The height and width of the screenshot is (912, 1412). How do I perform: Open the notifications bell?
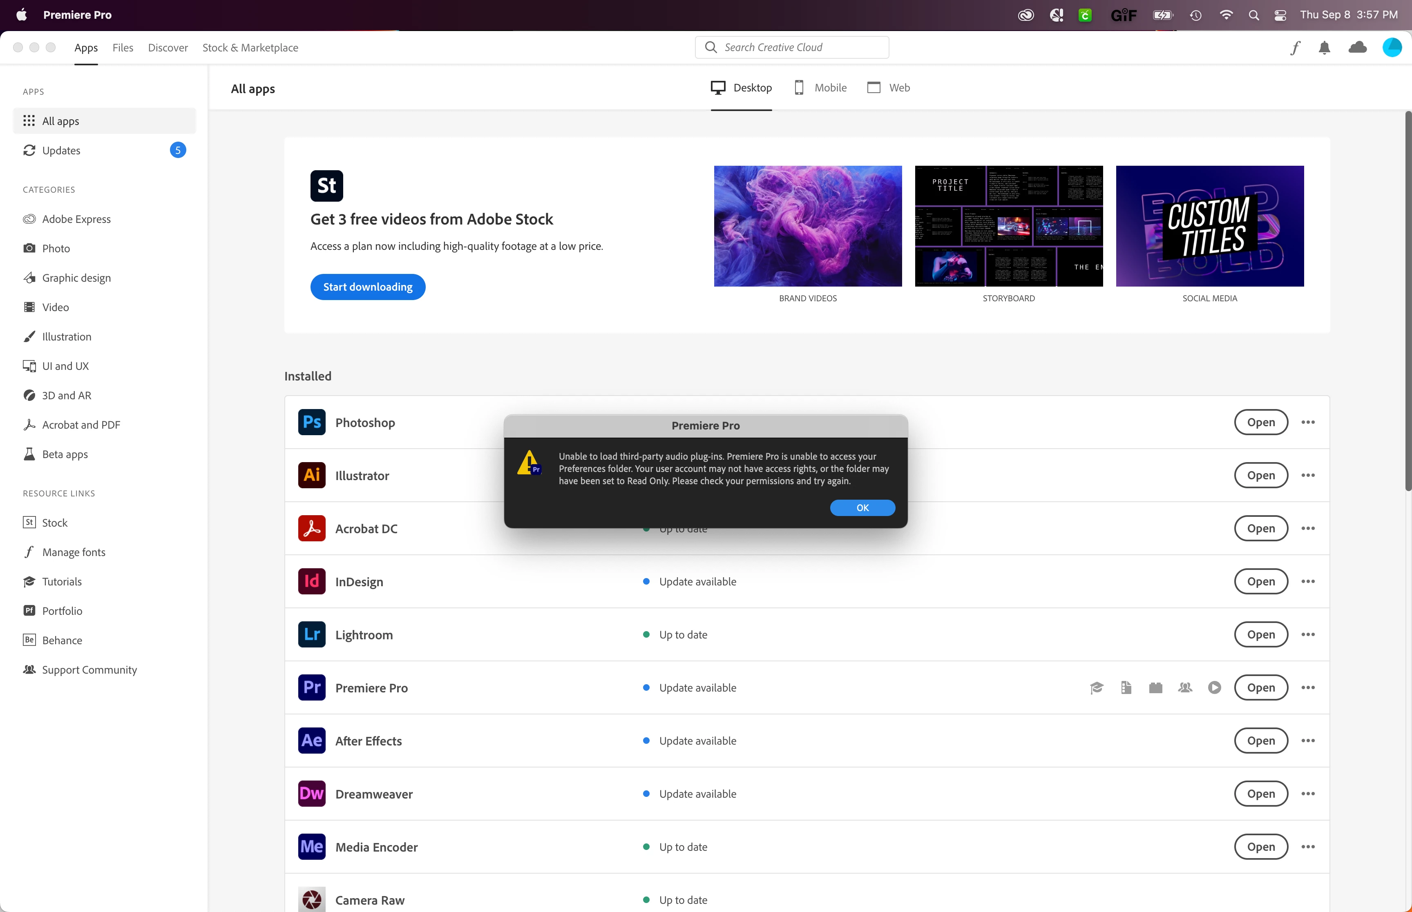[x=1324, y=47]
